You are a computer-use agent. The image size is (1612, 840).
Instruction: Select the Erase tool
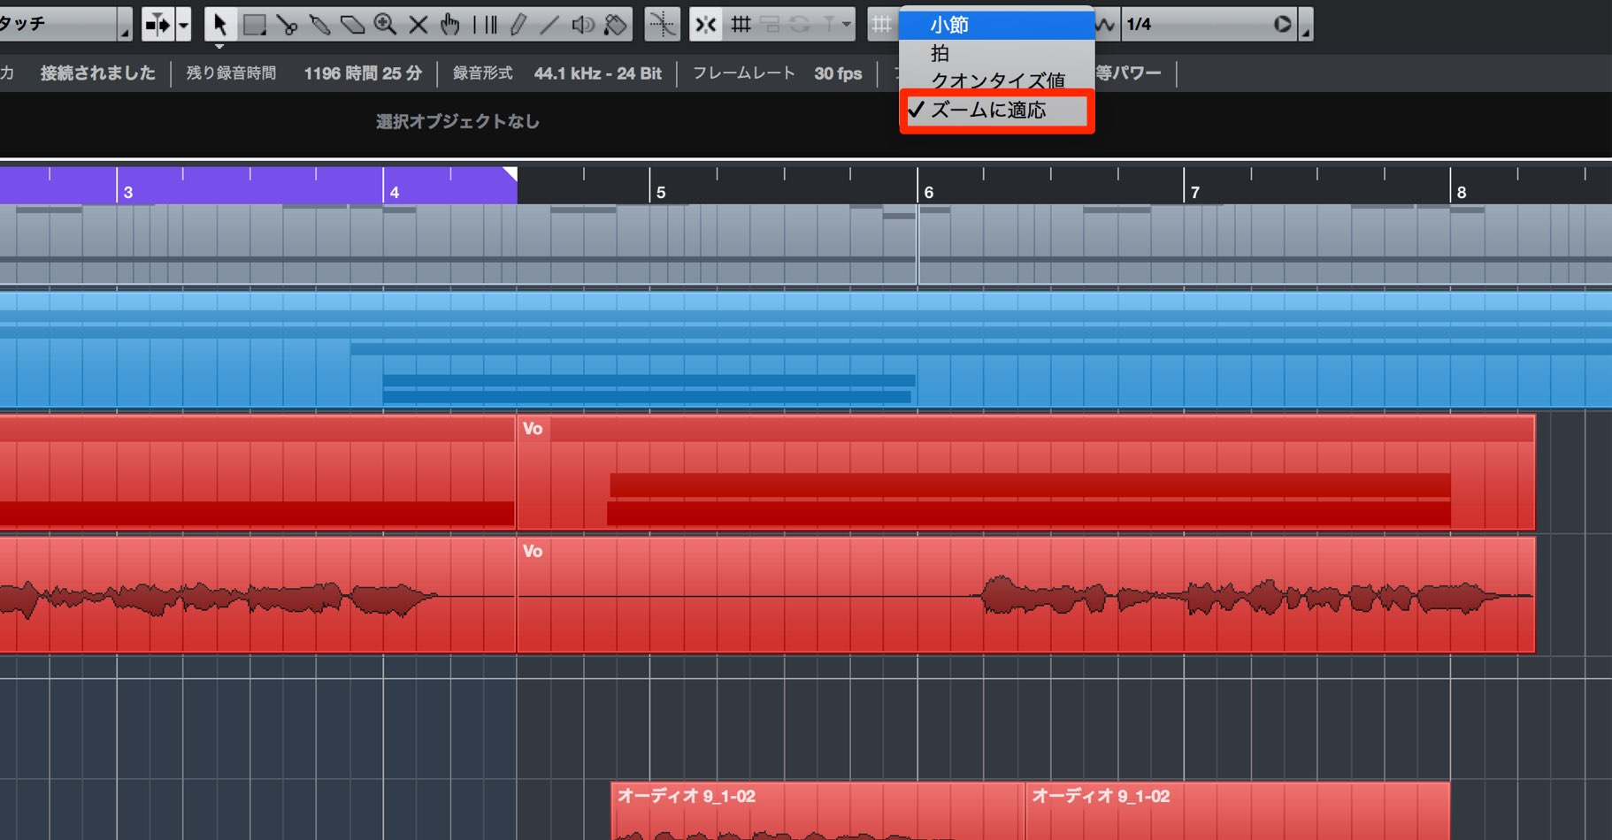(352, 25)
